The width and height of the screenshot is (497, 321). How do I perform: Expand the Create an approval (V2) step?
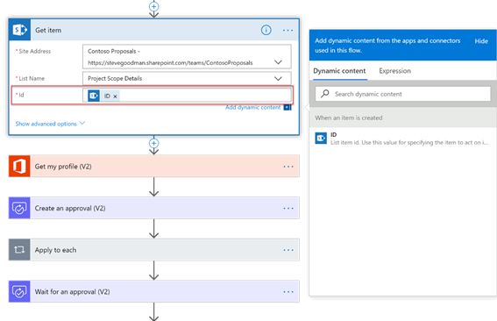click(153, 208)
